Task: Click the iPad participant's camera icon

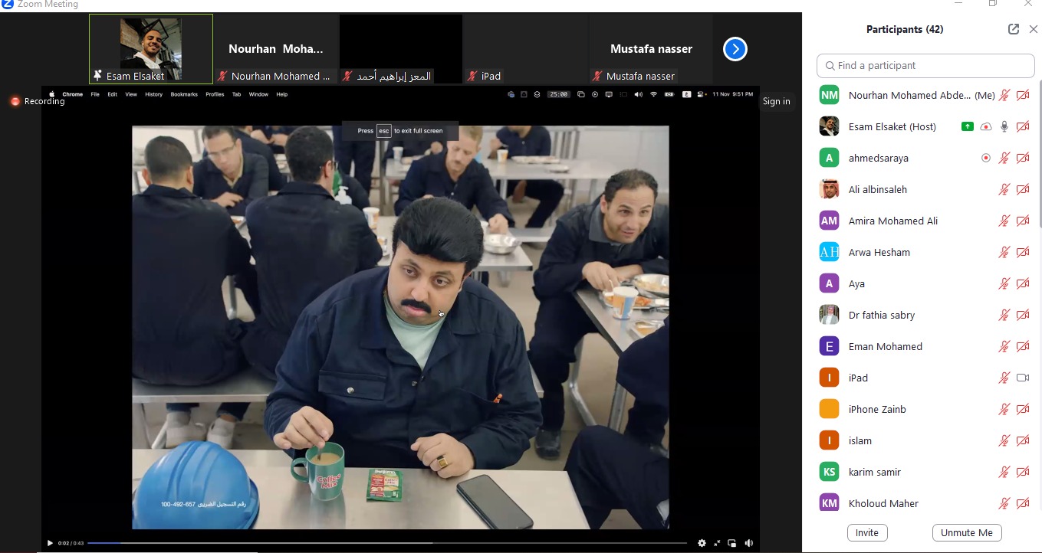Action: click(x=1022, y=378)
